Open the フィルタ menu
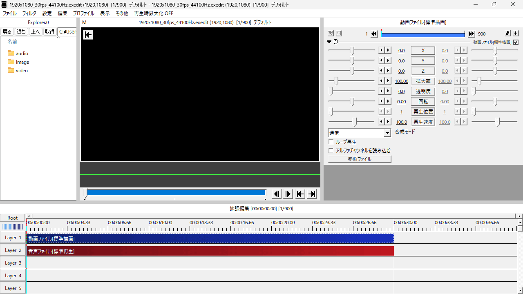This screenshot has height=294, width=523. pyautogui.click(x=29, y=13)
